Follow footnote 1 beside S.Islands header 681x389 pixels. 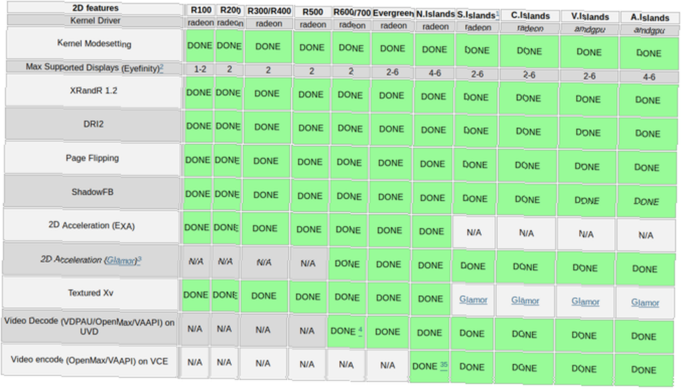point(497,14)
